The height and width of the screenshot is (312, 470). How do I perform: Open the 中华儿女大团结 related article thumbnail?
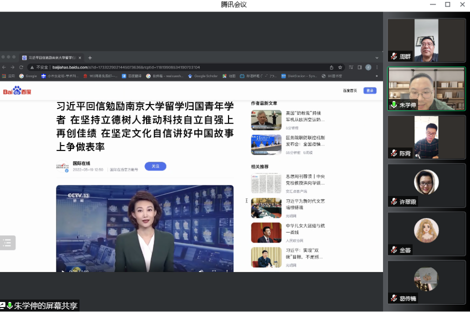pos(266,232)
